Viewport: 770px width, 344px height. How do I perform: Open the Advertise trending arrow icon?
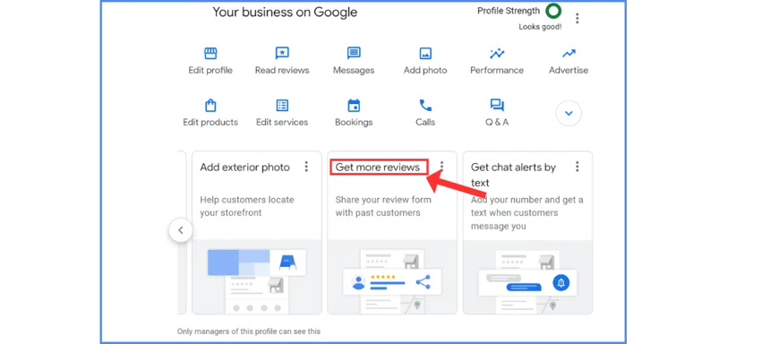click(x=569, y=53)
